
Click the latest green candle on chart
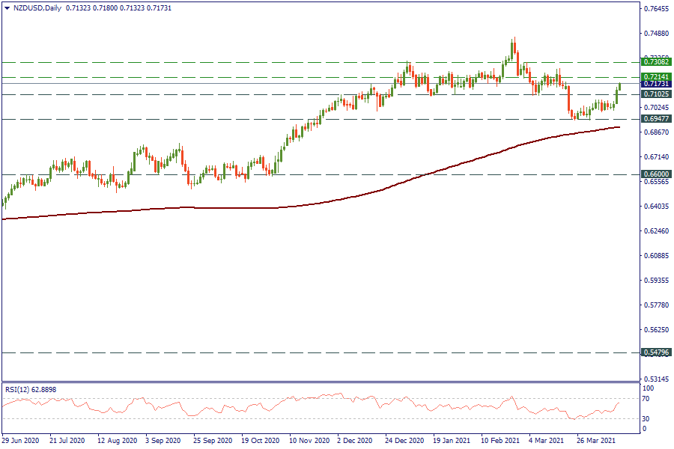(x=619, y=88)
